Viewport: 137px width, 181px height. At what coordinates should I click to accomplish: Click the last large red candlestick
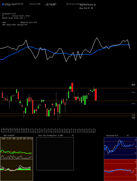coord(96,95)
